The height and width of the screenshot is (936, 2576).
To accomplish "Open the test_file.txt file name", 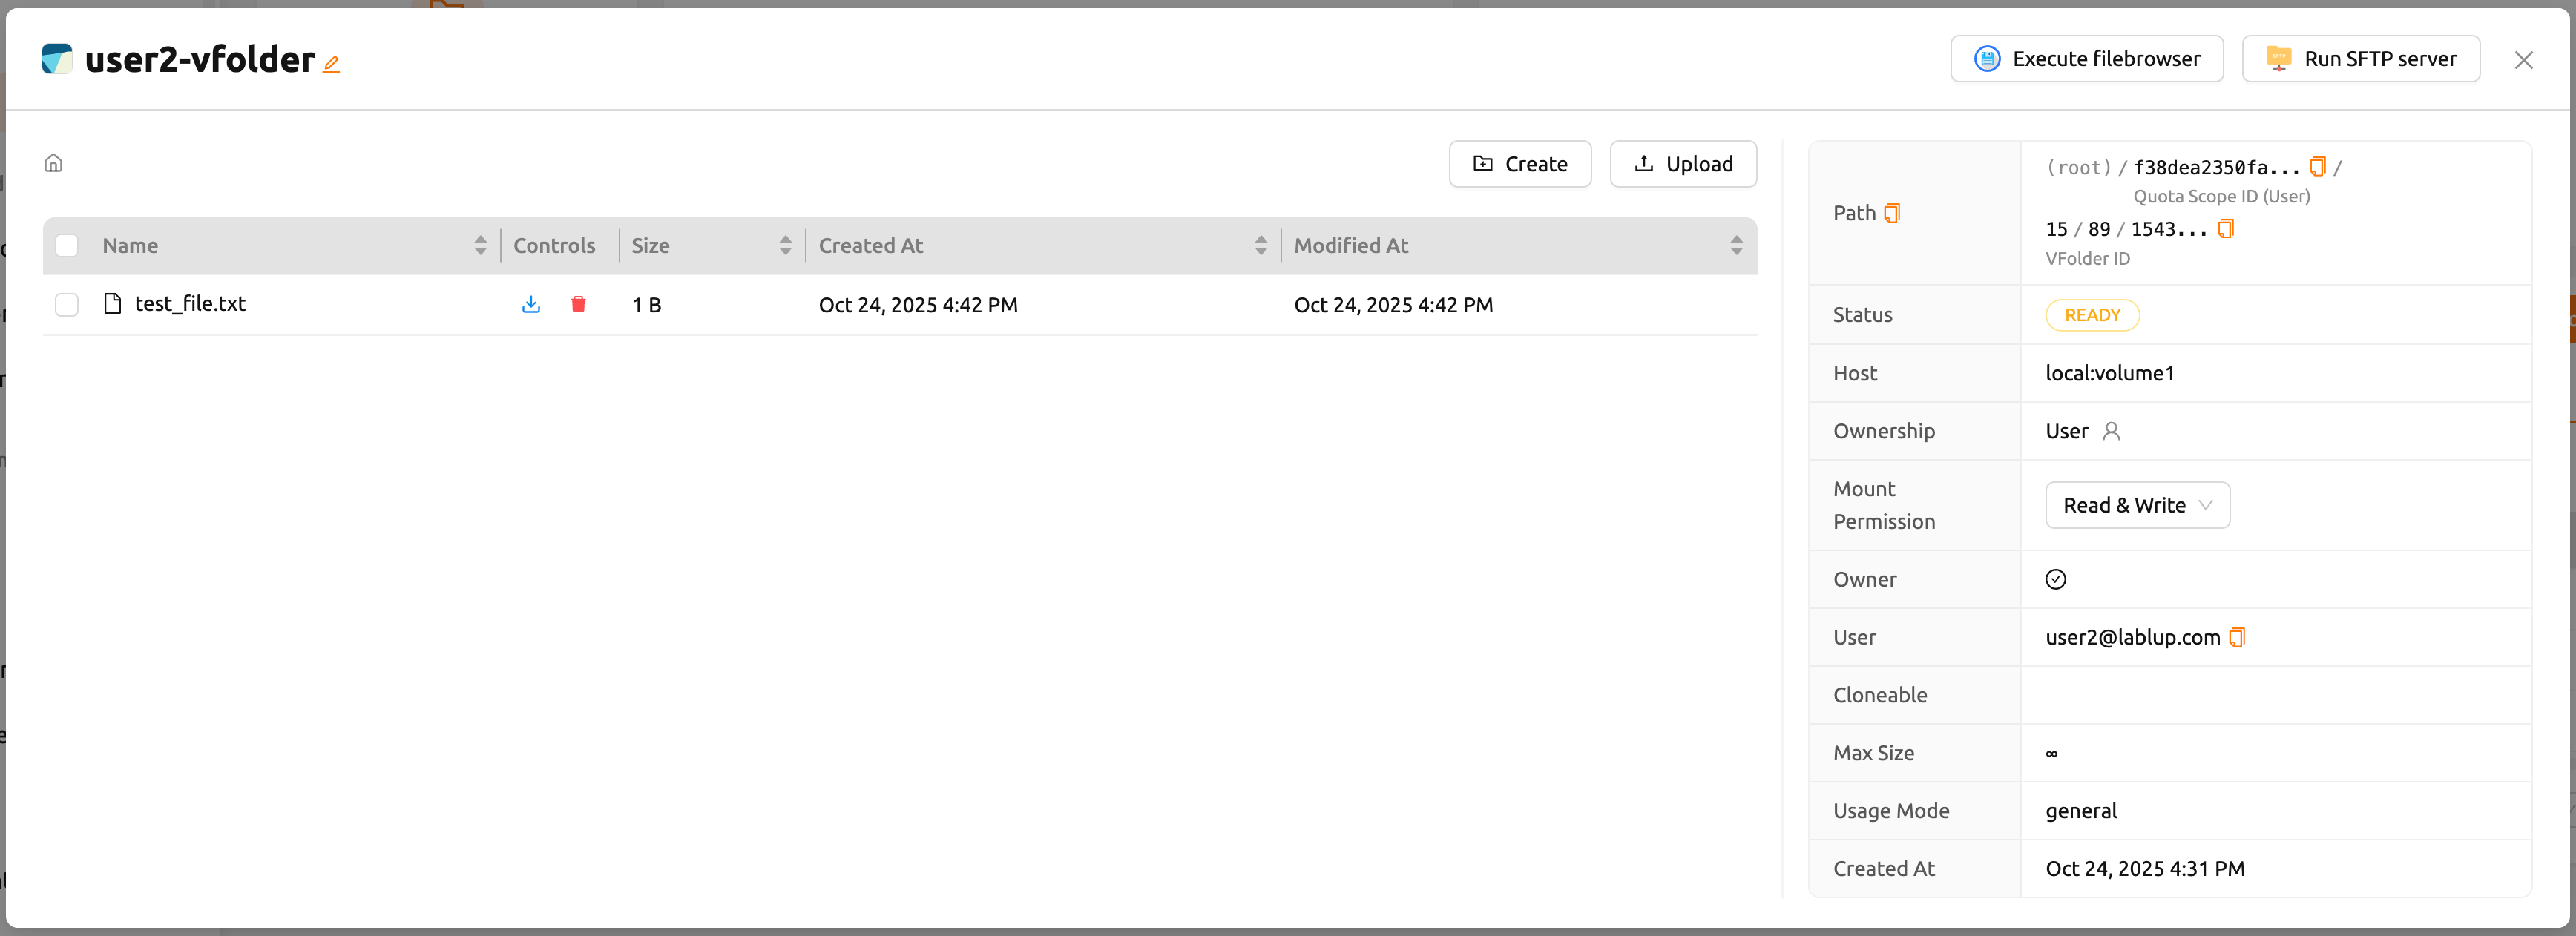I will 190,303.
